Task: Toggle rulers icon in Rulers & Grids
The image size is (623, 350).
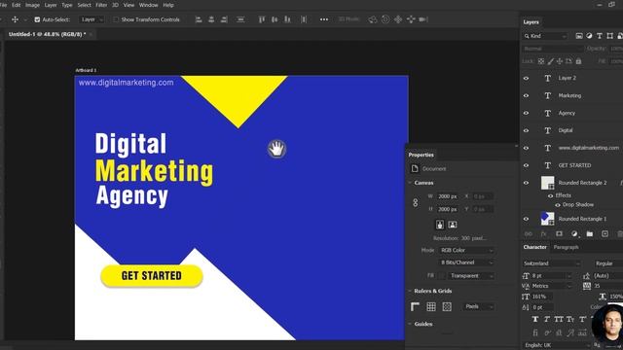Action: [416, 306]
